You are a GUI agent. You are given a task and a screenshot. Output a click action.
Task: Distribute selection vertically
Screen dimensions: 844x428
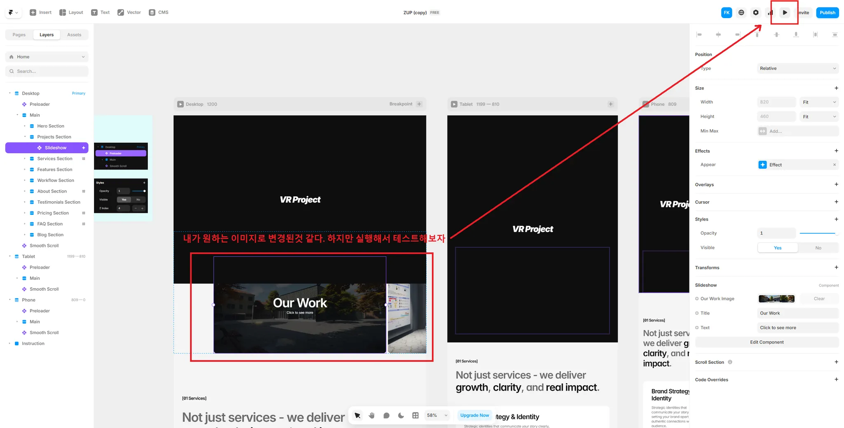(x=835, y=35)
